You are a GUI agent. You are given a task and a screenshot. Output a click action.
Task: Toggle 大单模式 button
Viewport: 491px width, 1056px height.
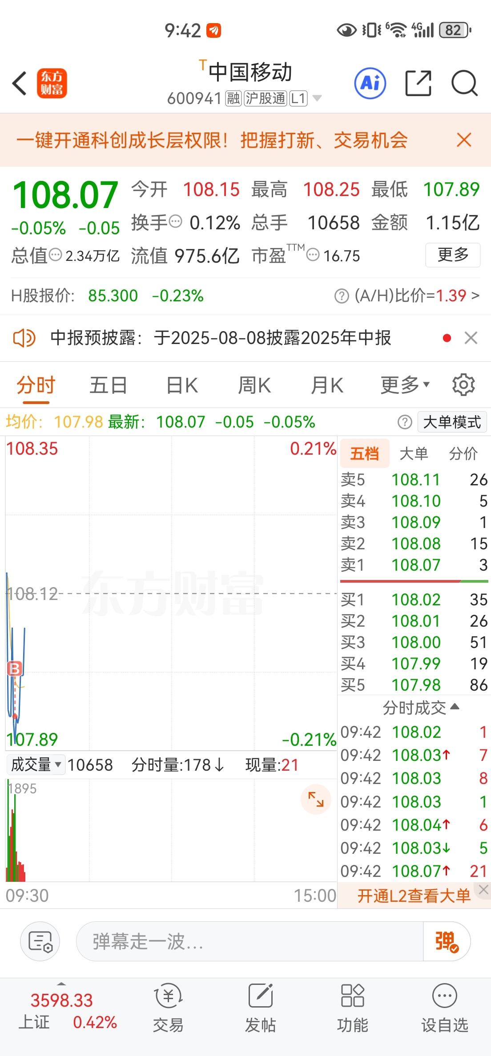click(452, 422)
